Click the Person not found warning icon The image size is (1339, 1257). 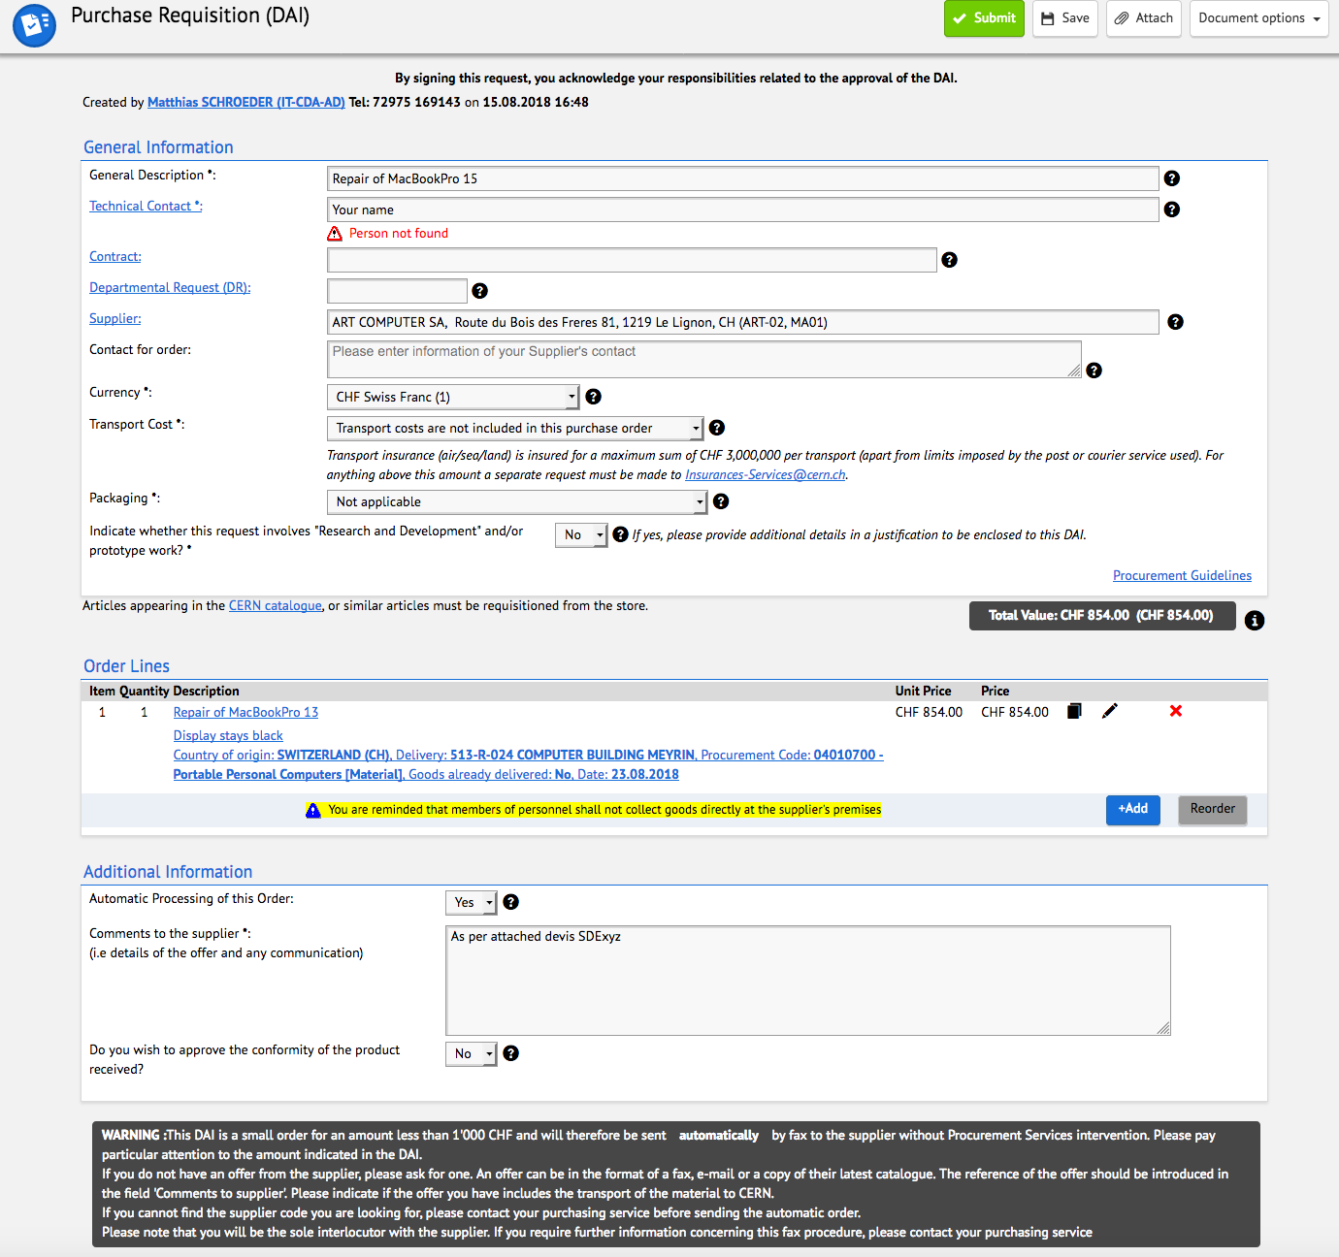point(335,234)
